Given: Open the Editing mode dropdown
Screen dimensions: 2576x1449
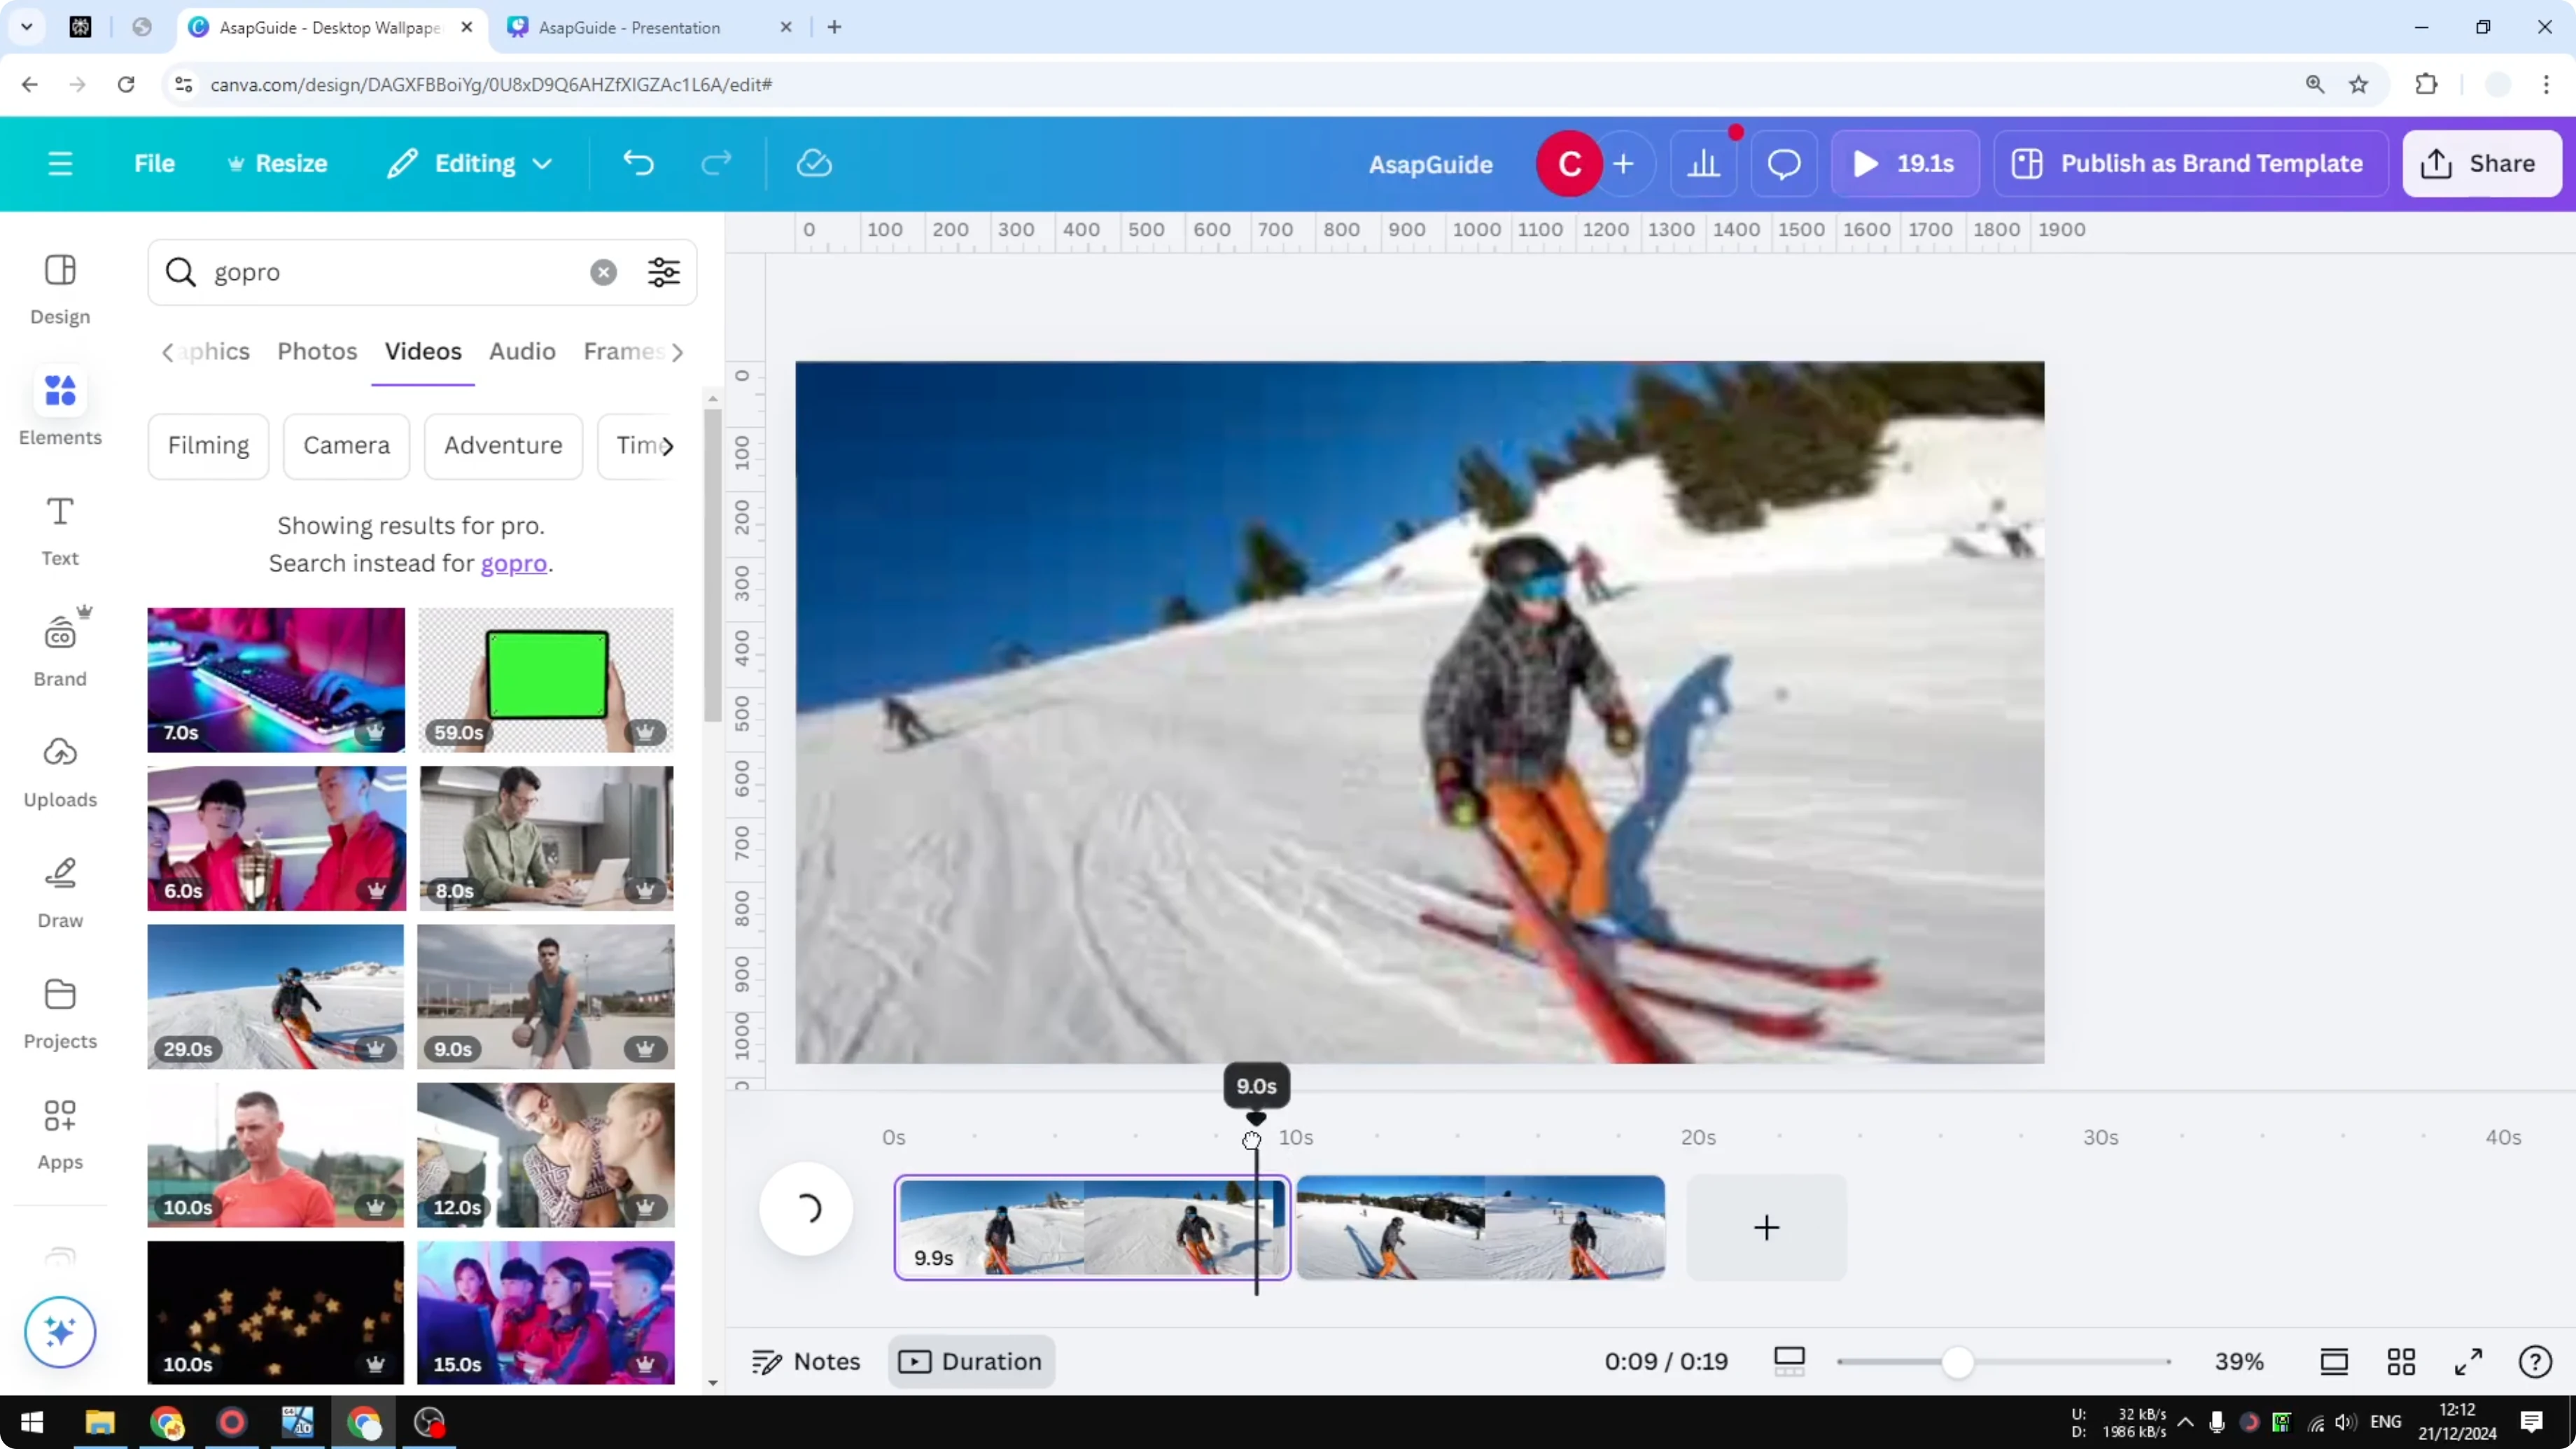Looking at the screenshot, I should (x=468, y=163).
